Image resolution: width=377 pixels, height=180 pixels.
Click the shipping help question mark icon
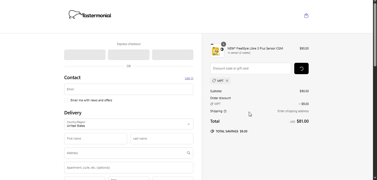click(225, 111)
